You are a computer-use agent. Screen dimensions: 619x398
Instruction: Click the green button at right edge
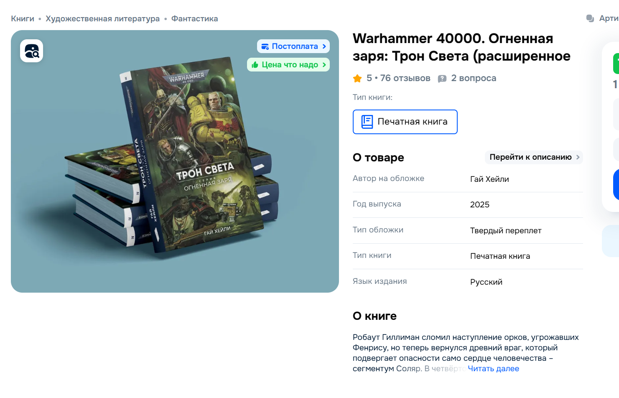[616, 64]
